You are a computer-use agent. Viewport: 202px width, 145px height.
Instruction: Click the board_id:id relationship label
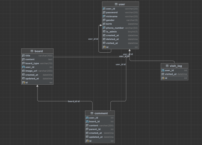point(74,101)
